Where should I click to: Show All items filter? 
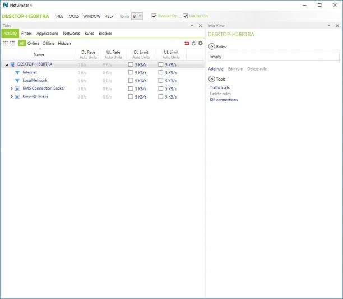click(22, 43)
